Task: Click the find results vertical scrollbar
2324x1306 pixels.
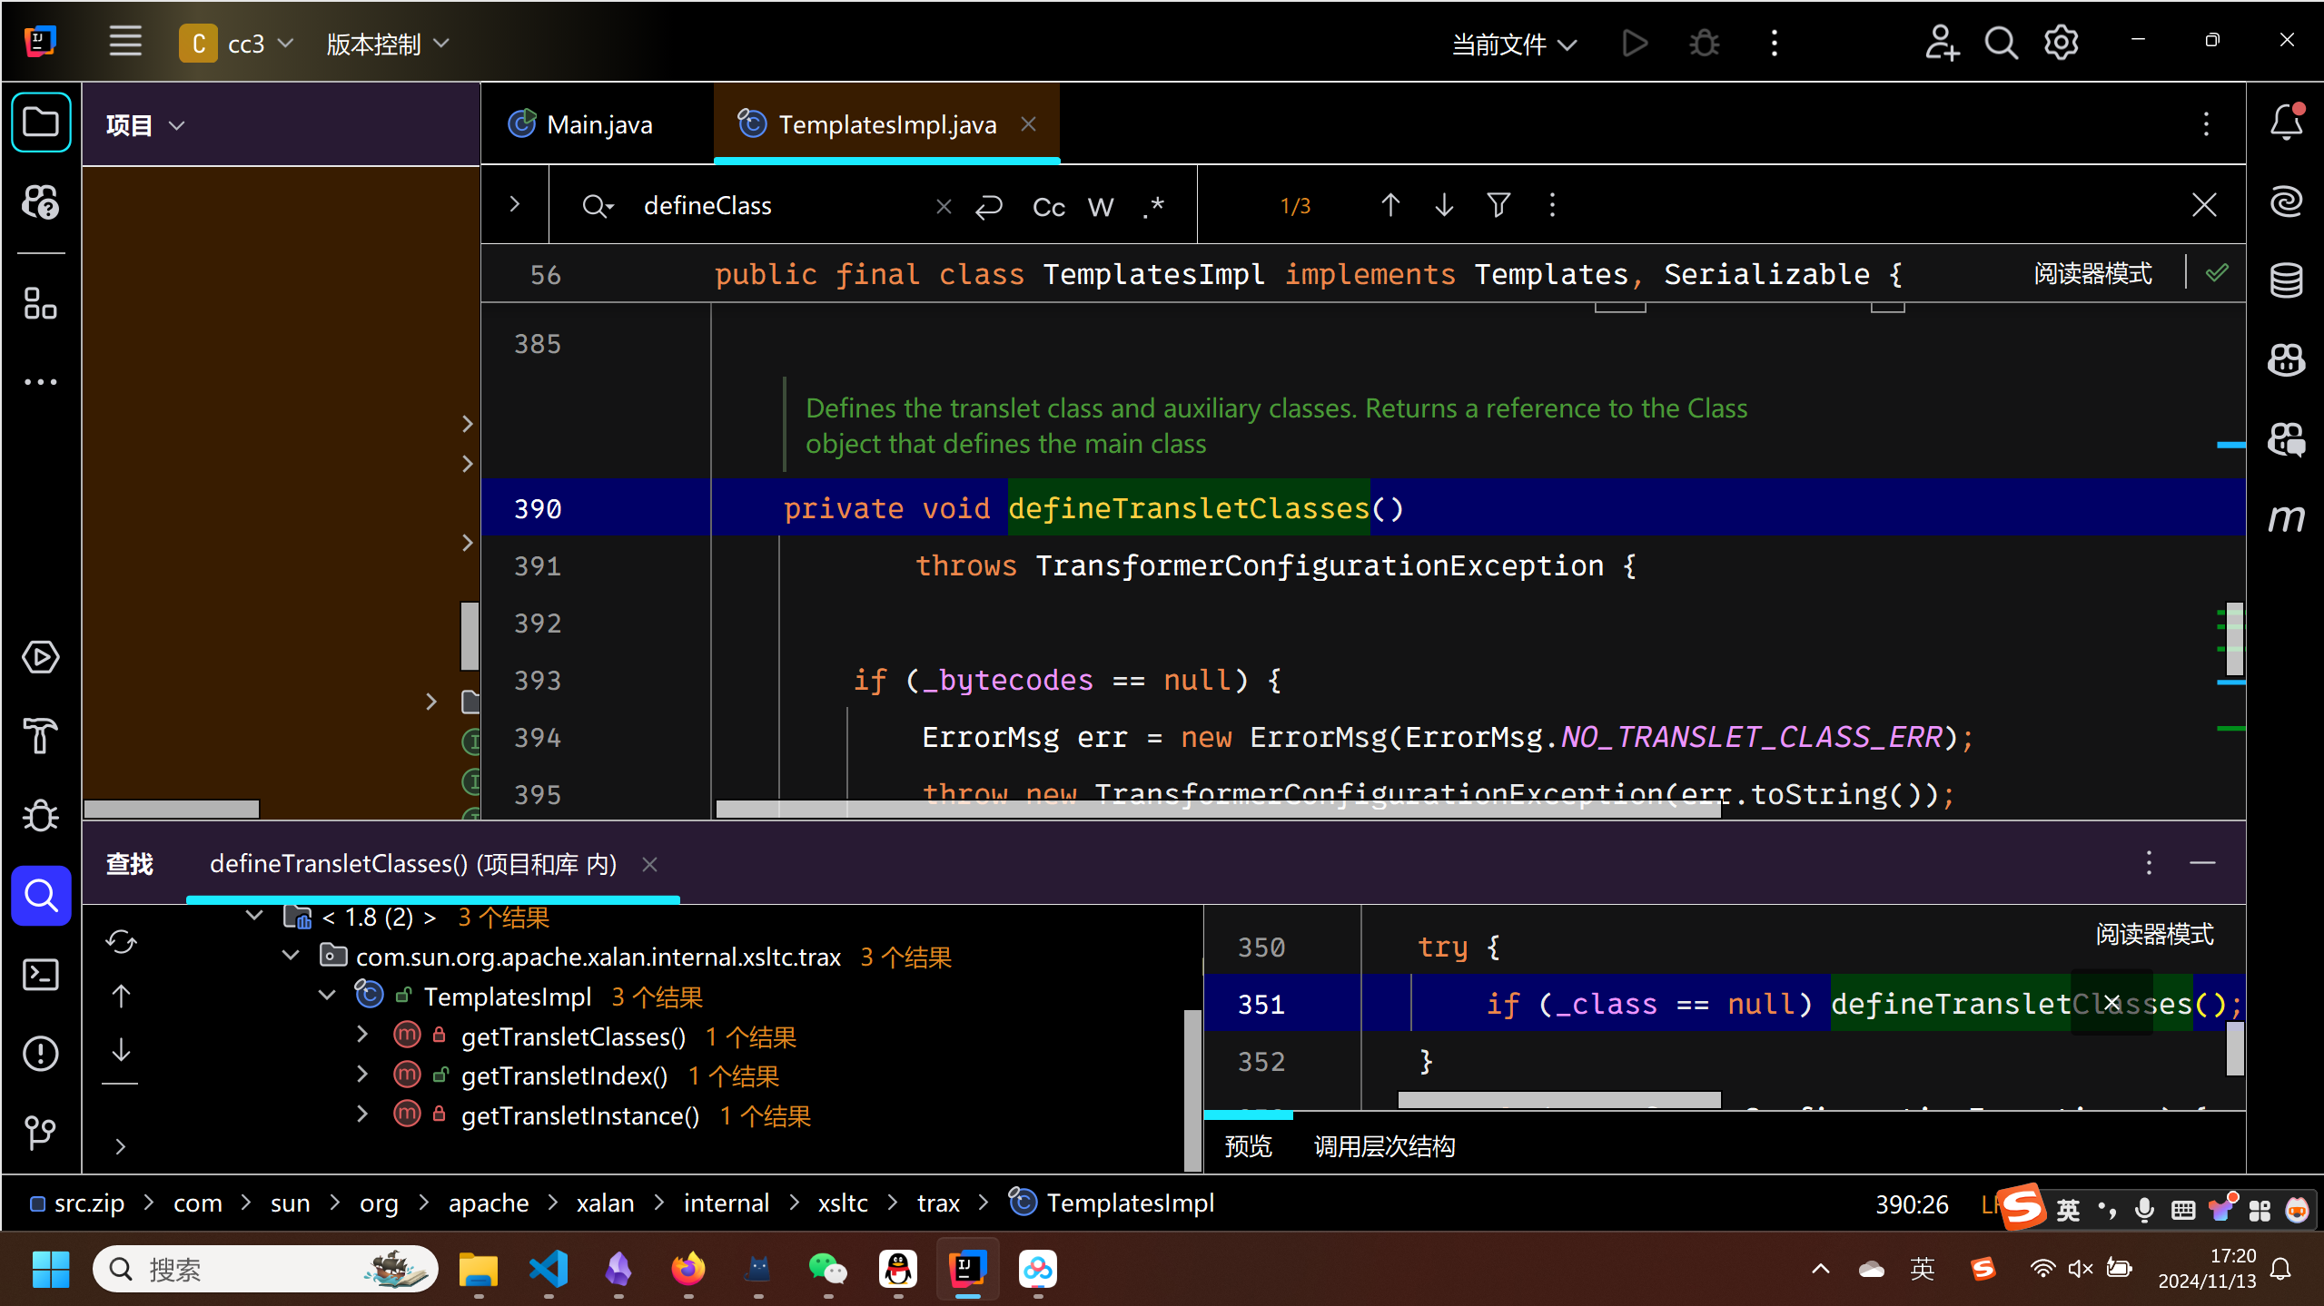Action: [1192, 1089]
